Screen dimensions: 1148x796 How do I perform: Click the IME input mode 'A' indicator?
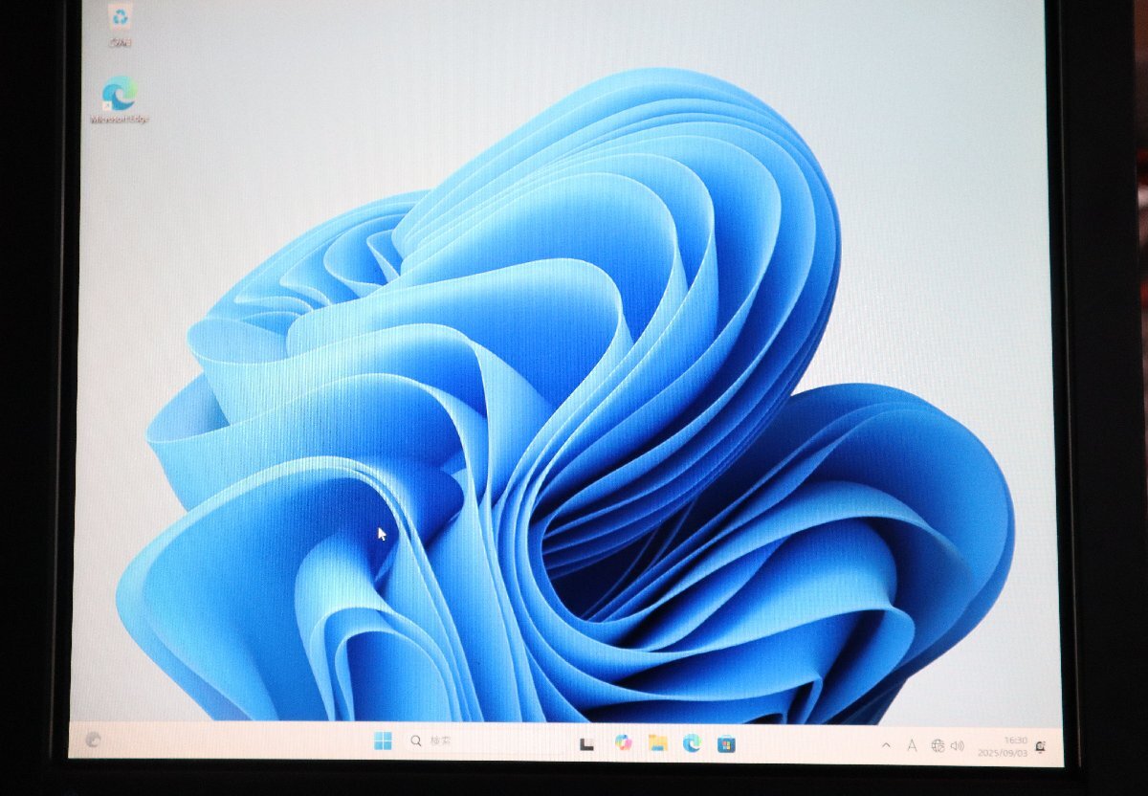coord(912,744)
